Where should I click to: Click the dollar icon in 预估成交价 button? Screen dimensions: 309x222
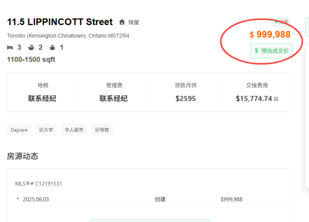coord(256,50)
